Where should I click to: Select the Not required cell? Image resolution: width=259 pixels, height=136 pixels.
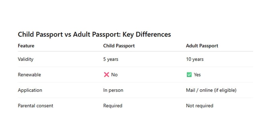[200, 106]
